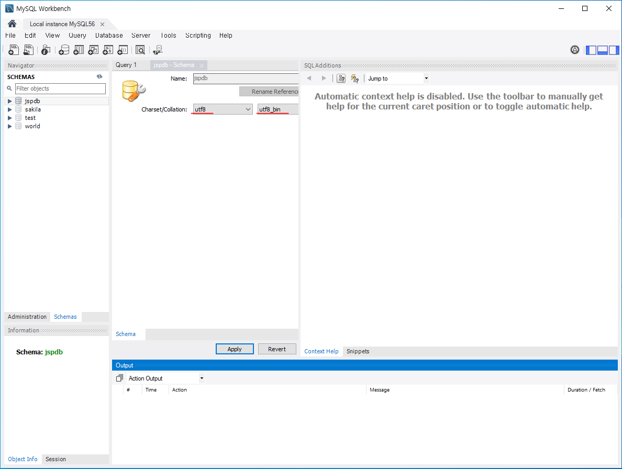This screenshot has width=622, height=469.
Task: Open the Query menu
Action: click(x=77, y=35)
